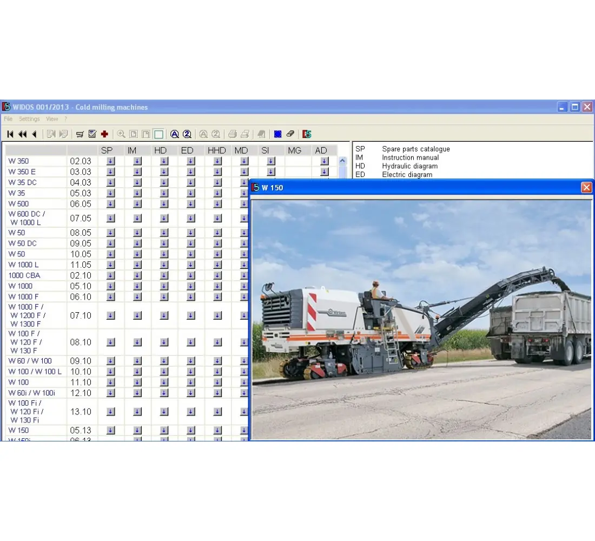The width and height of the screenshot is (595, 541).
Task: Click the up arrow of table scrollbar
Action: pos(342,161)
